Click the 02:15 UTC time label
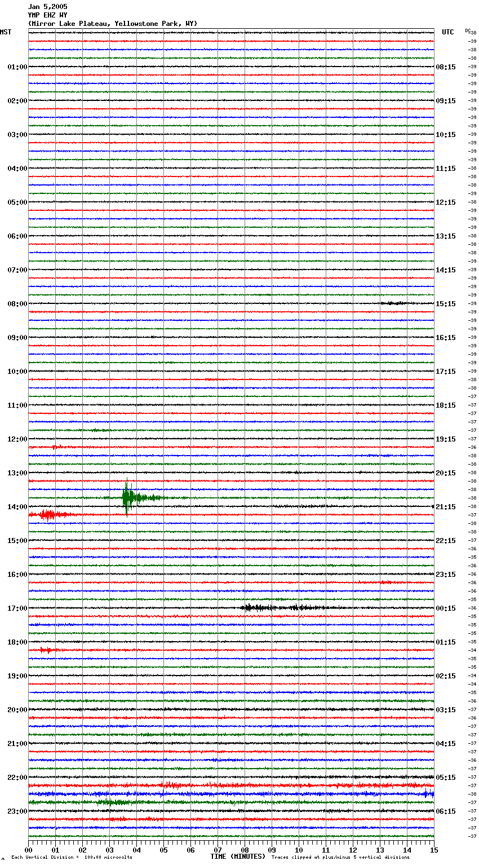The image size is (479, 865). tap(446, 676)
